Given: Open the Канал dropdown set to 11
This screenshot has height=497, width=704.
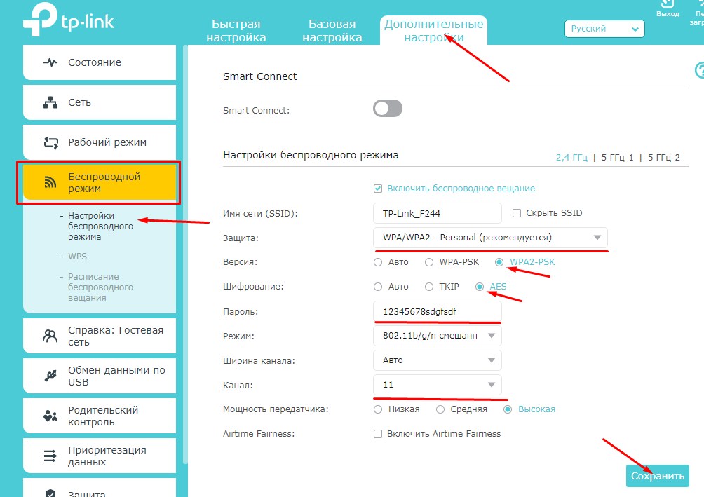Looking at the screenshot, I should click(438, 385).
